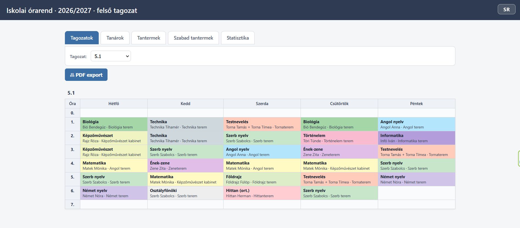Click the Földrajz lesson on Szerda

pos(262,179)
